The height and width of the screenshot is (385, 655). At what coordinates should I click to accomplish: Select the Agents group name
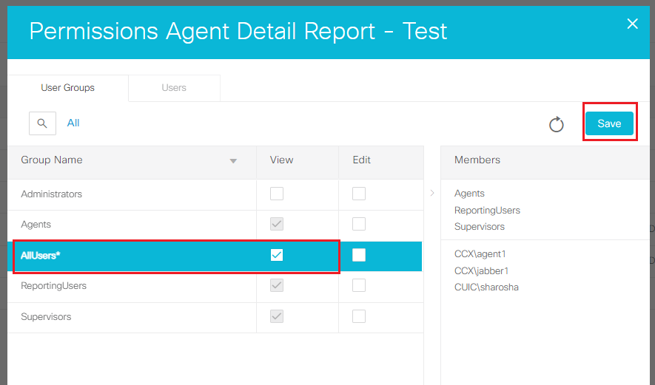click(x=36, y=225)
